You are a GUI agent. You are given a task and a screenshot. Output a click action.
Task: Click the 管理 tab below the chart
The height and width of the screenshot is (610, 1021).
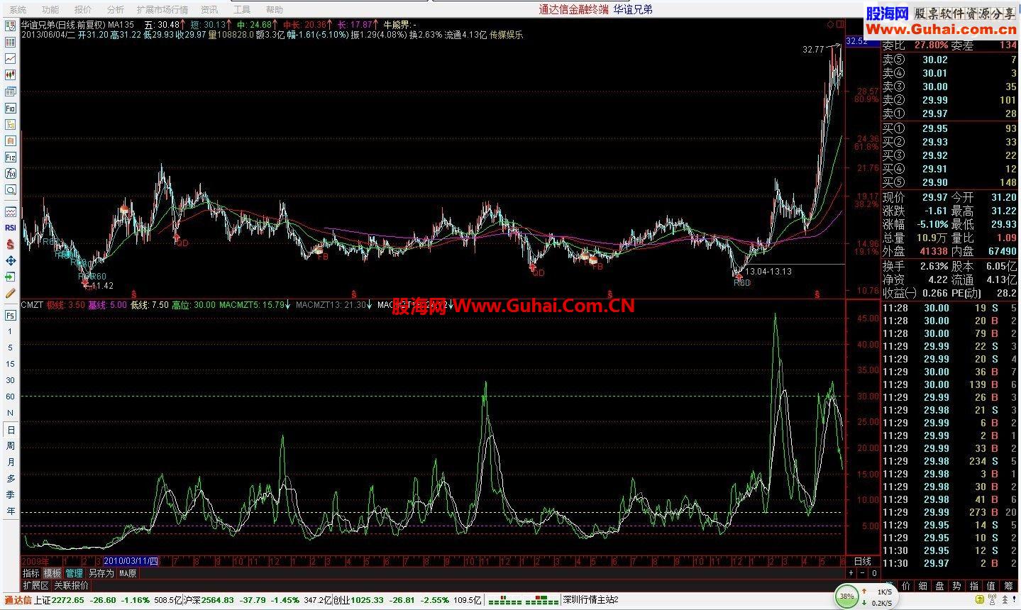point(74,573)
